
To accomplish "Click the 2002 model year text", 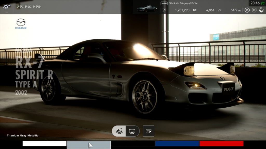I will [21, 93].
